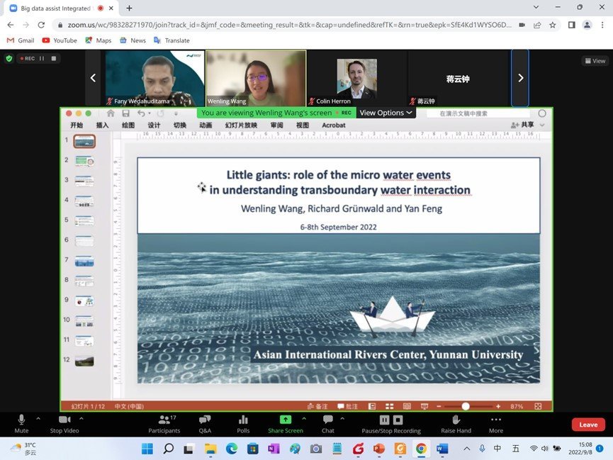Open the Q&A panel
This screenshot has height=460, width=613.
pyautogui.click(x=205, y=424)
